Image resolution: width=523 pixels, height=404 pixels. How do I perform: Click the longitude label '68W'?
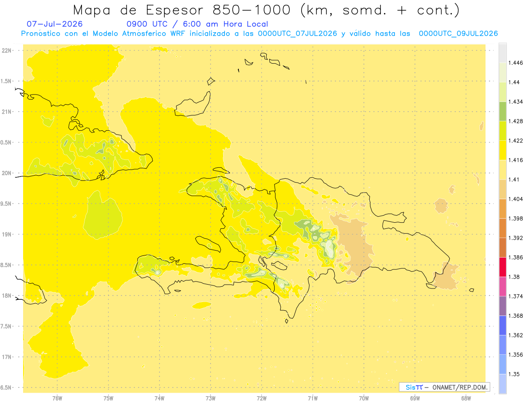click(466, 398)
